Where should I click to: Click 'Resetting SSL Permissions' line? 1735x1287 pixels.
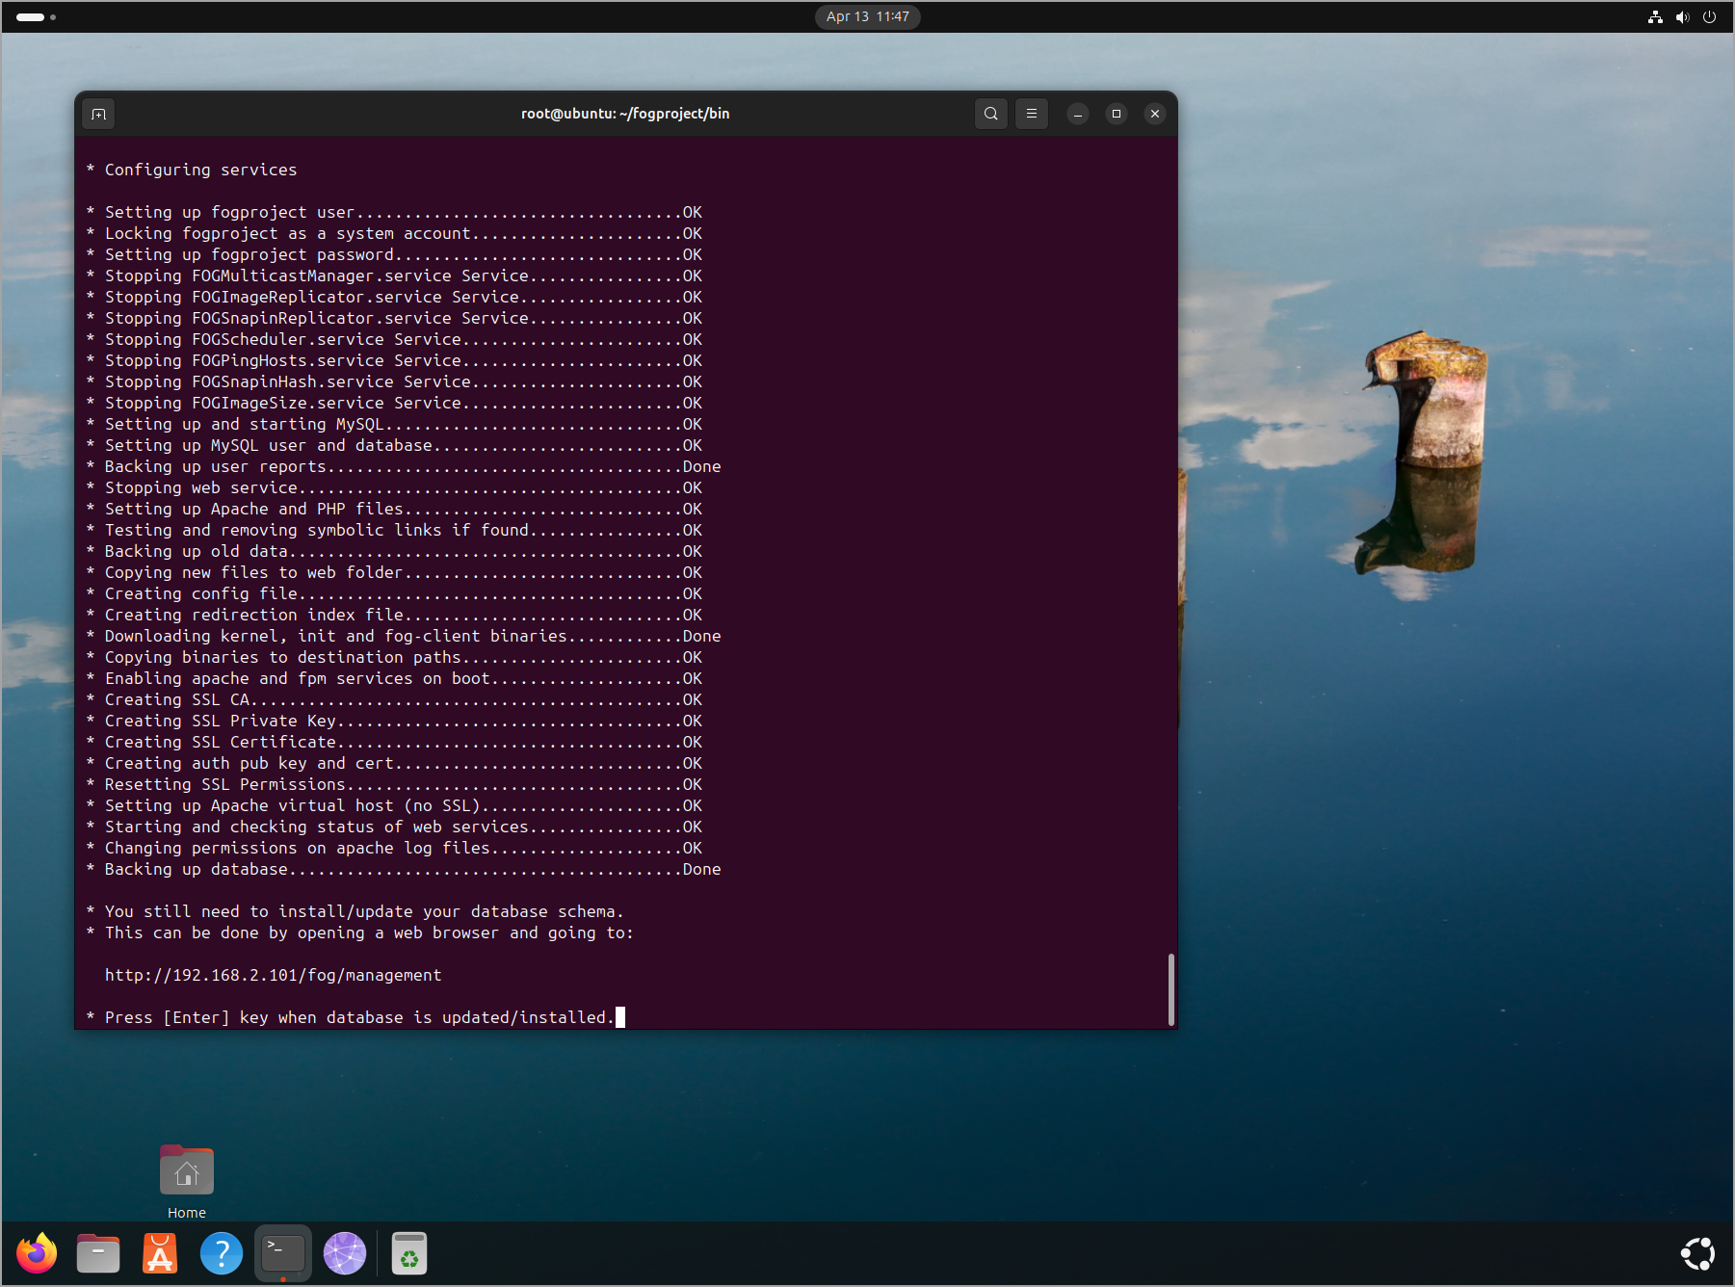point(394,784)
